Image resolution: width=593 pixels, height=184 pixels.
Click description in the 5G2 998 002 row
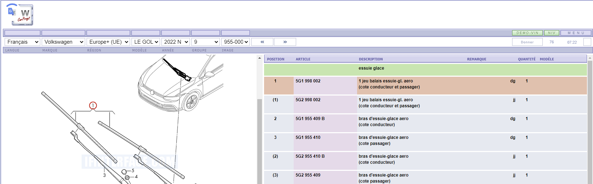[389, 103]
